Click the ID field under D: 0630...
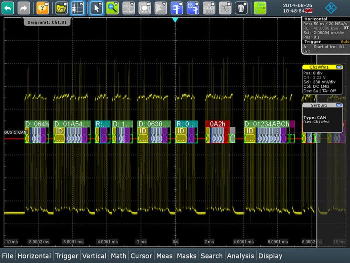This screenshot has height=263, width=350. click(x=143, y=135)
